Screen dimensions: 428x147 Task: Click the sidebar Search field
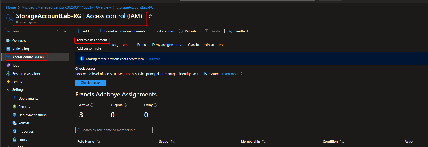[x=29, y=31]
